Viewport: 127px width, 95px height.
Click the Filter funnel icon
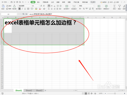coord(120,6)
